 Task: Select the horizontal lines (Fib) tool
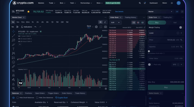[13, 40]
